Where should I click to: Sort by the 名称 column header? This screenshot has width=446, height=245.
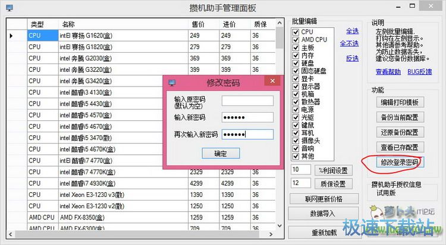point(123,24)
